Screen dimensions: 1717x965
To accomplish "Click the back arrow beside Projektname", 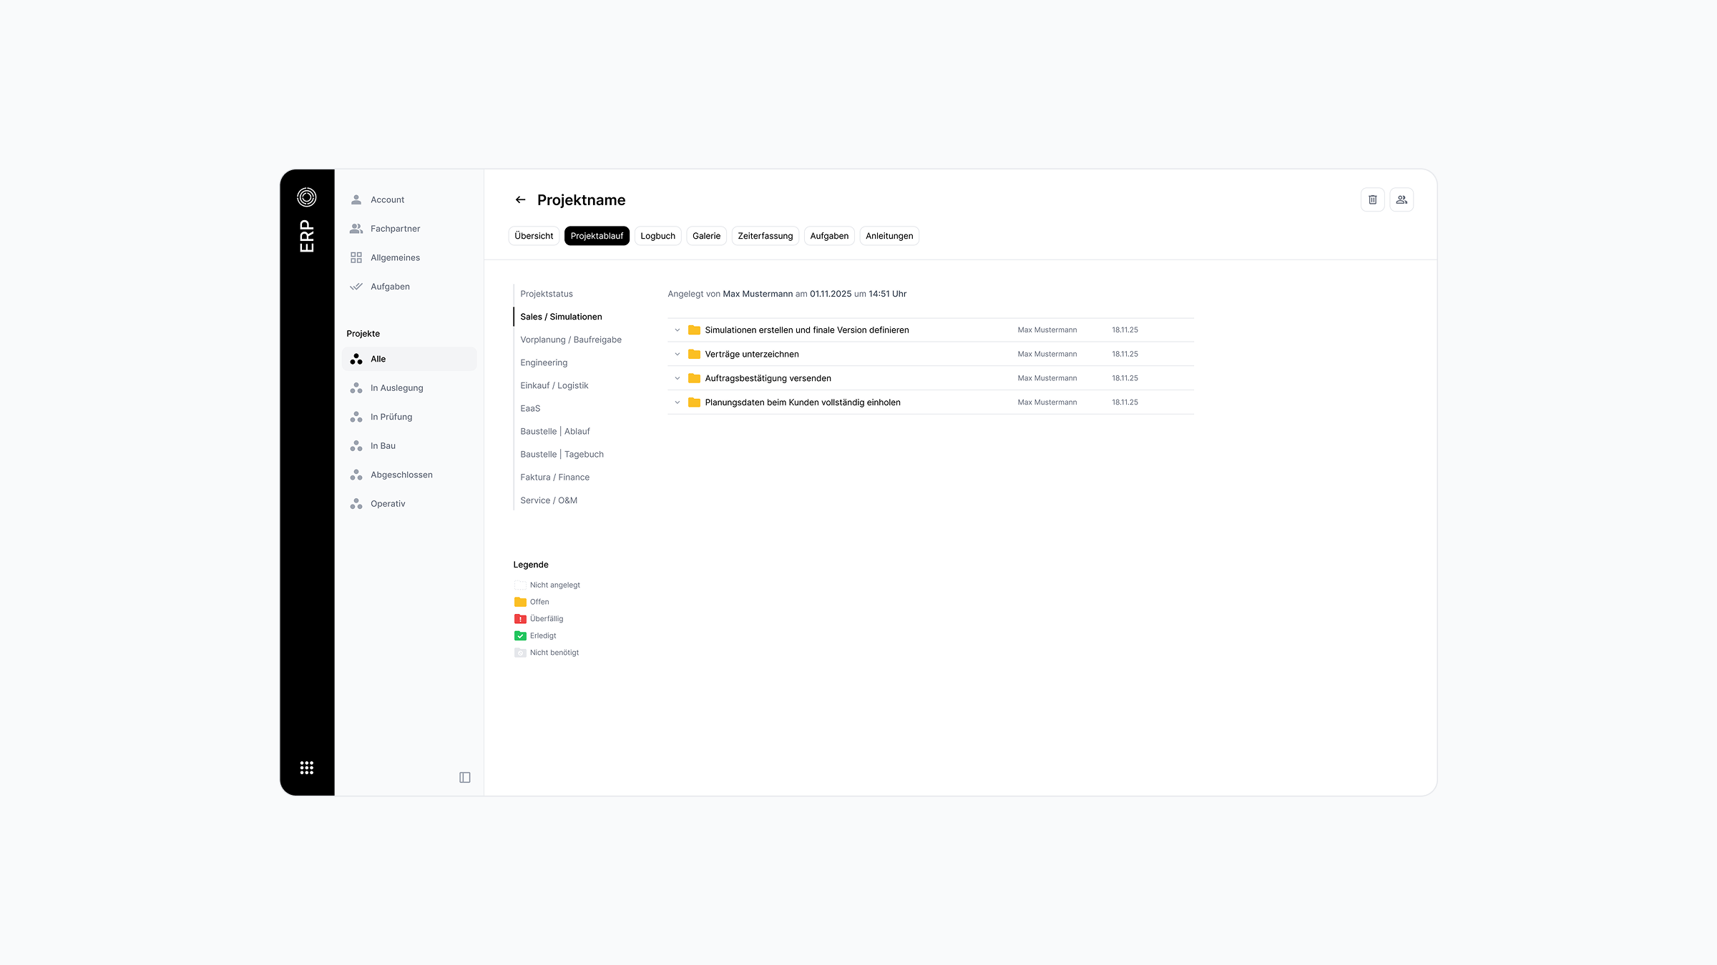I will click(x=520, y=200).
